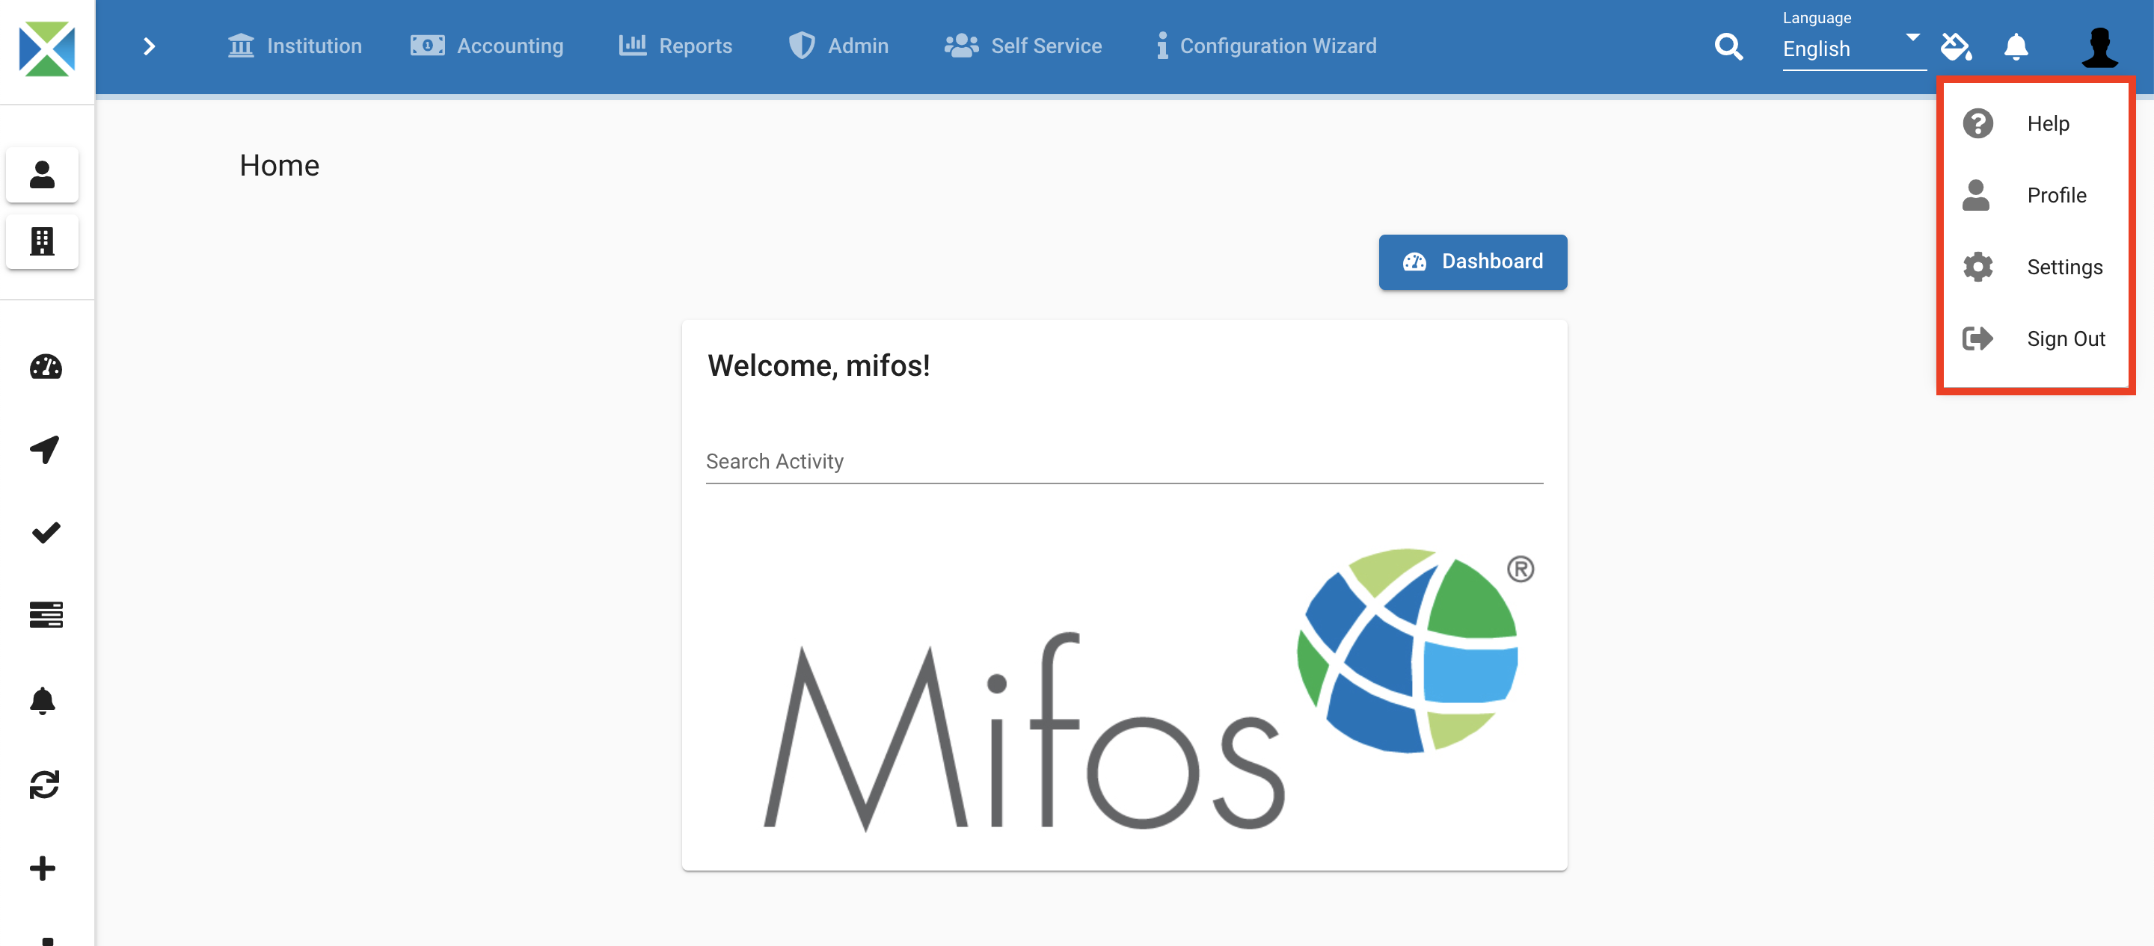This screenshot has width=2154, height=946.
Task: Click the "Home" page title
Action: pyautogui.click(x=279, y=165)
